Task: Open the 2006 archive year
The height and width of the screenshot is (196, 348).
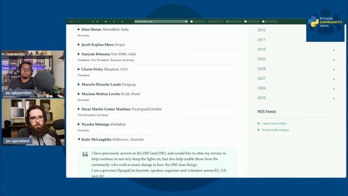Action: [262, 88]
